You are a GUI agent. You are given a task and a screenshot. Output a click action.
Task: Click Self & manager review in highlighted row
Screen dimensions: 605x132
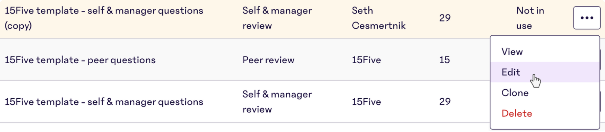point(277,18)
